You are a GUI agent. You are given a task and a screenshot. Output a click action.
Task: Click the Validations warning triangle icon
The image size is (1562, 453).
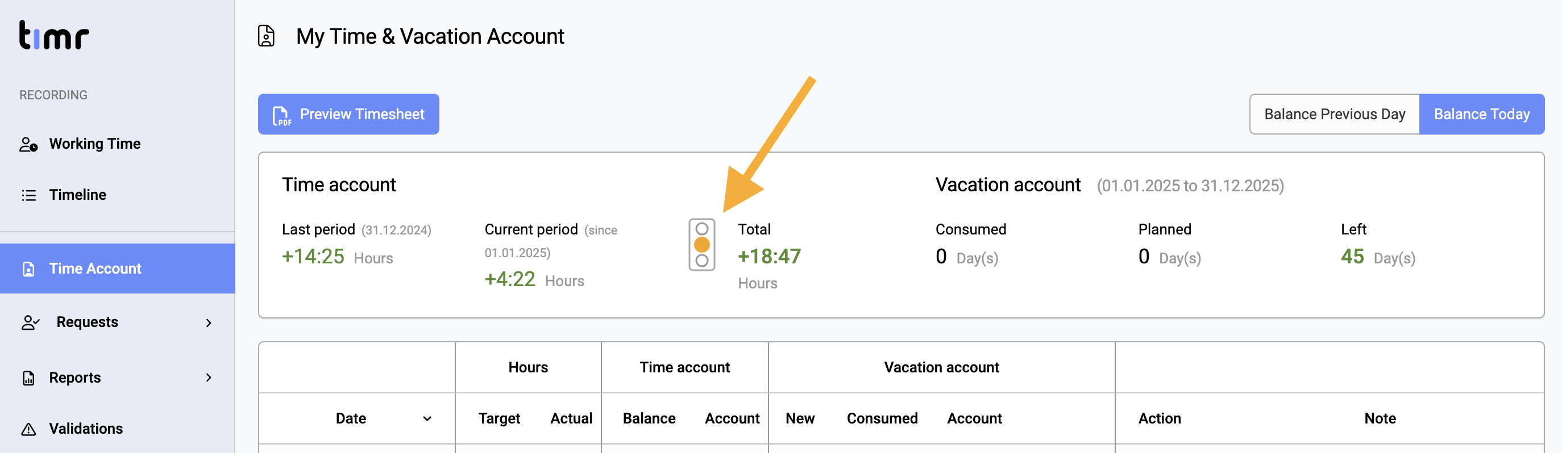28,429
